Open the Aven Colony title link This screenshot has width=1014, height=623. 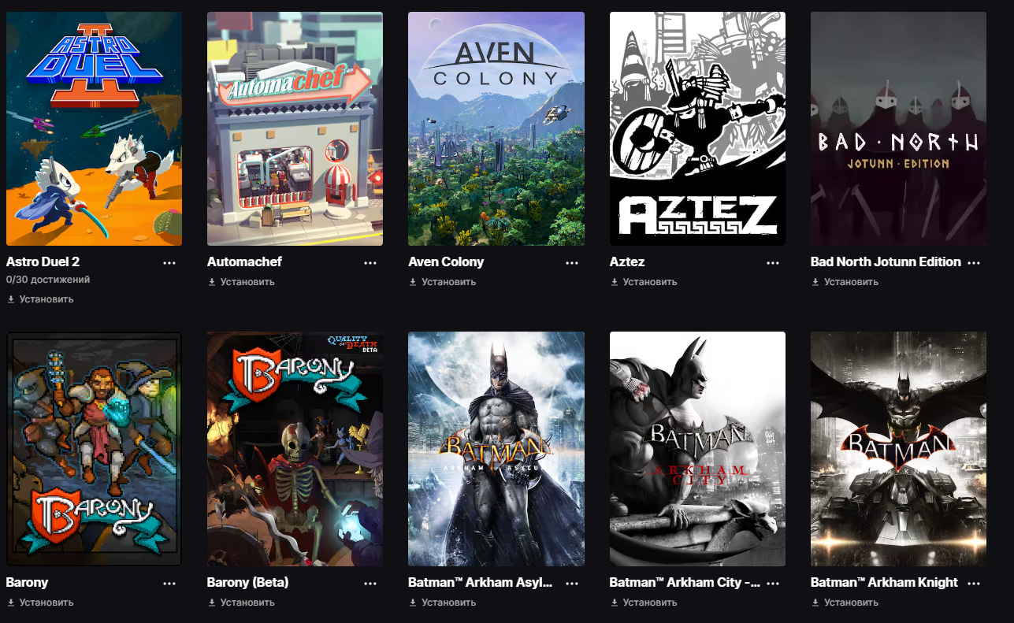pyautogui.click(x=446, y=261)
